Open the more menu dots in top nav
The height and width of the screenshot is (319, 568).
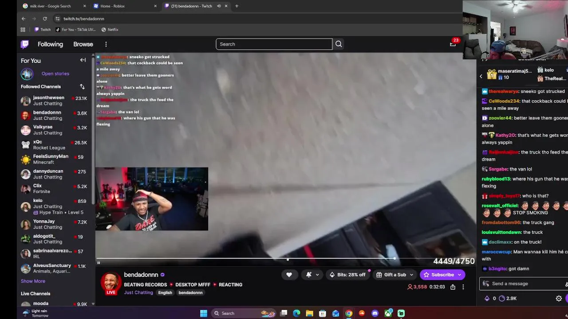(x=106, y=44)
